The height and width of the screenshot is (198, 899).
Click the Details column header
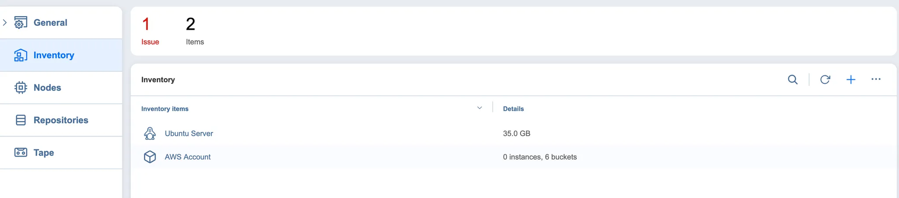[x=513, y=109]
